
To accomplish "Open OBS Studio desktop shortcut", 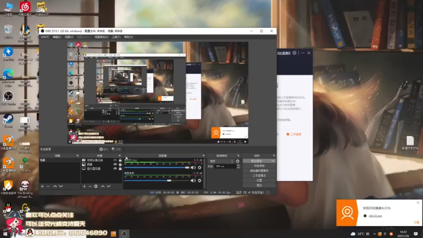I will [x=9, y=99].
